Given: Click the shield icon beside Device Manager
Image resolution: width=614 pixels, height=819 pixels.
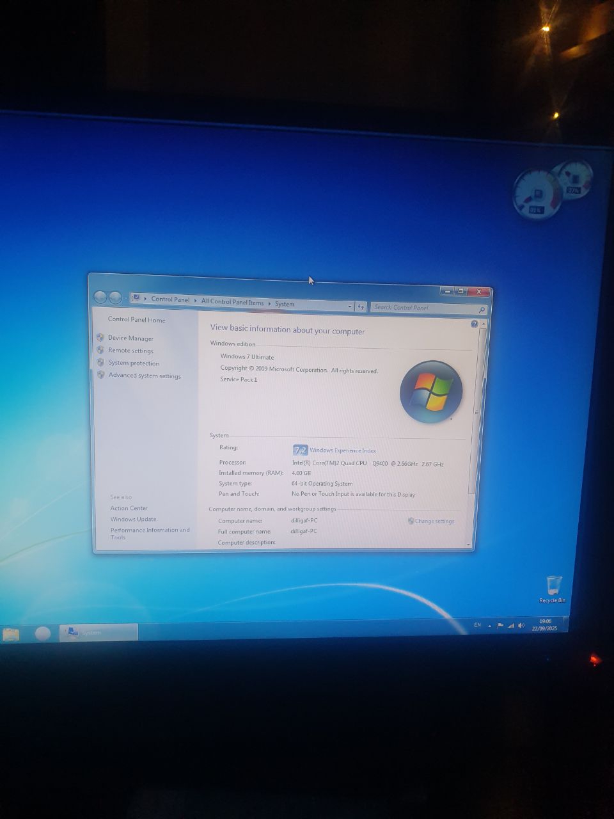Looking at the screenshot, I should pos(100,337).
